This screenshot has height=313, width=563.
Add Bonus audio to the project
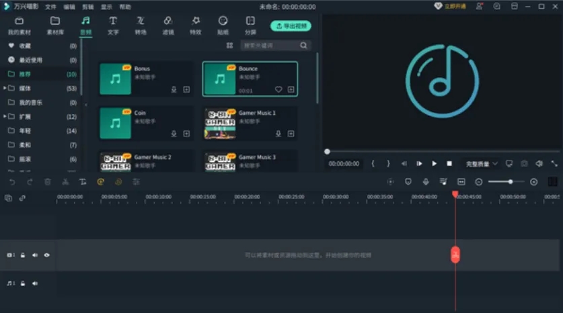(186, 89)
